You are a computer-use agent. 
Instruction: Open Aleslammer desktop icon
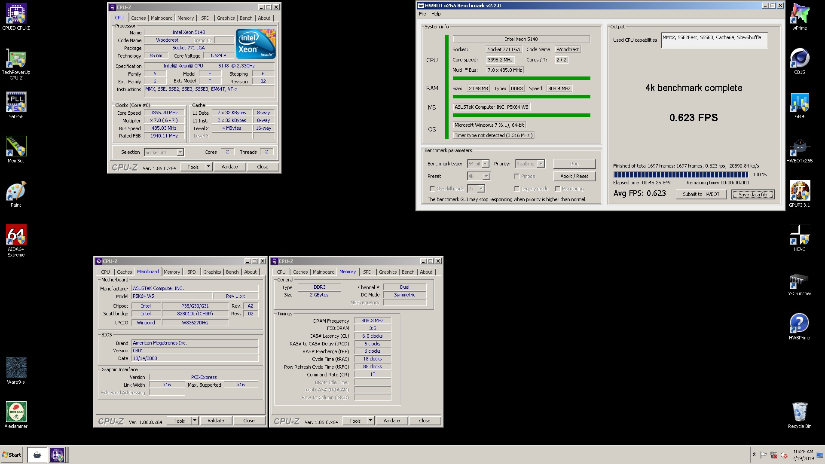coord(16,415)
